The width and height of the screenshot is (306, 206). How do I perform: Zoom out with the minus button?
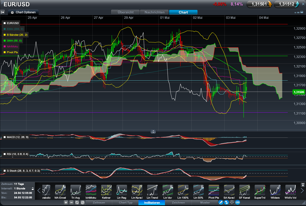pyautogui.click(x=71, y=203)
